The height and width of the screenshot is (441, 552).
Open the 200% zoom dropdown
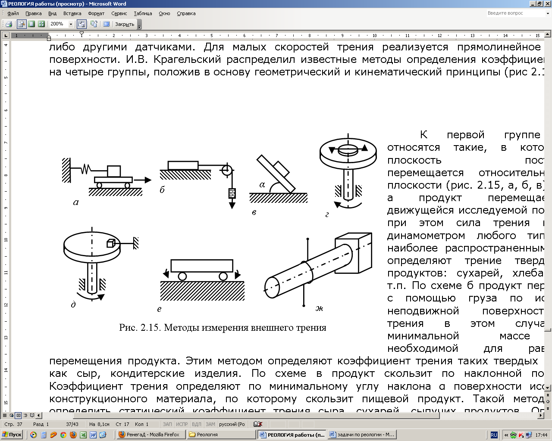click(x=71, y=24)
